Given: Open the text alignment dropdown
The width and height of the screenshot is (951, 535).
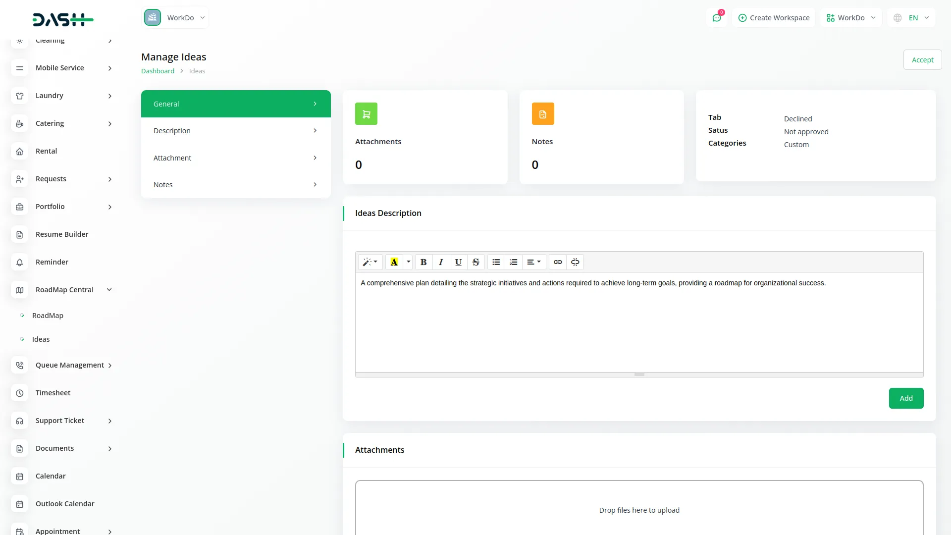Looking at the screenshot, I should [x=534, y=262].
